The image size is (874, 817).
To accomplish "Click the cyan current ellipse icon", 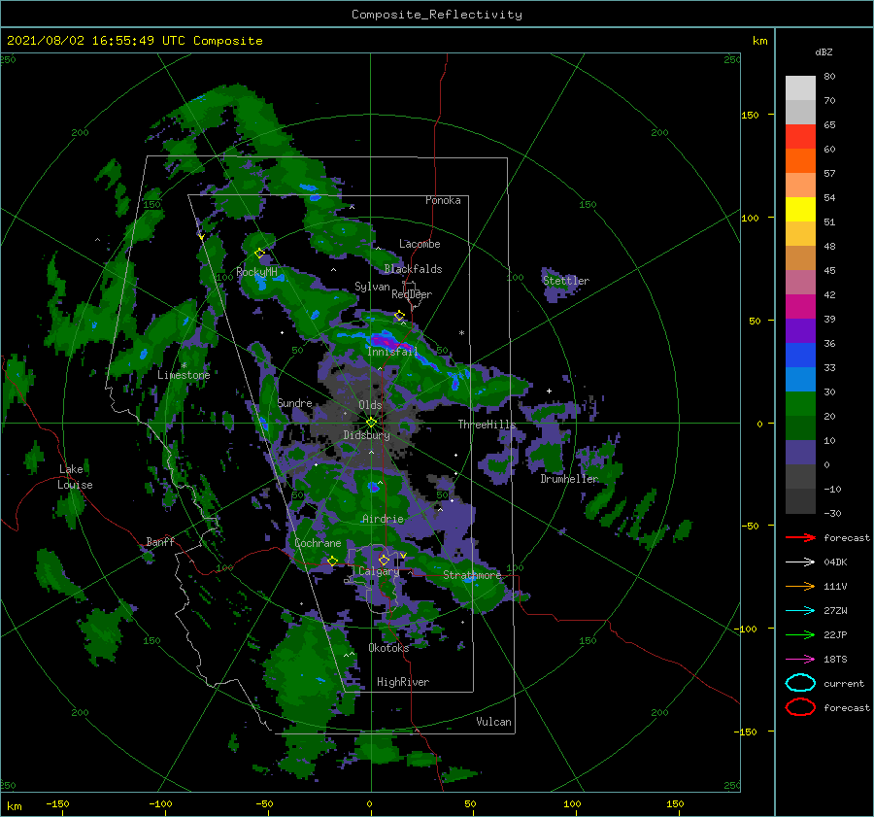I will pos(800,683).
